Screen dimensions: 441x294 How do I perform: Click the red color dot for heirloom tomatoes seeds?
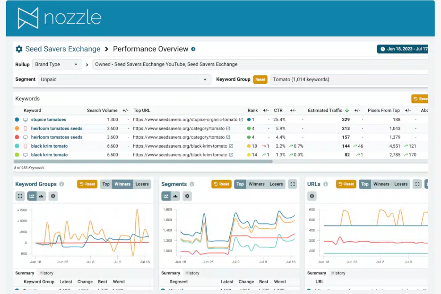click(17, 137)
